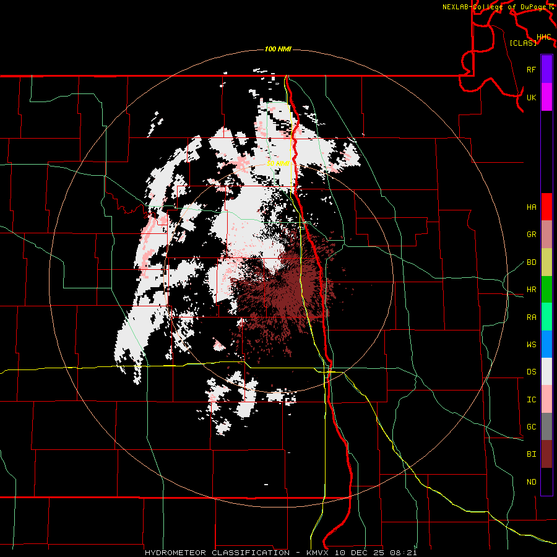
Task: Click the UK legend label
Action: click(x=531, y=97)
